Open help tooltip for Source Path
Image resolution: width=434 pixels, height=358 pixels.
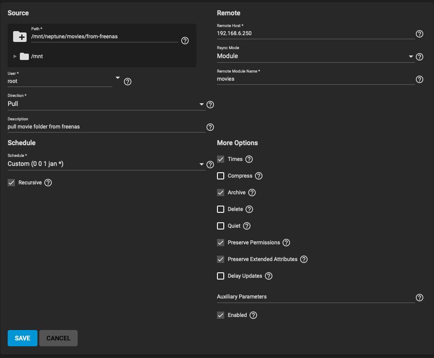point(185,41)
